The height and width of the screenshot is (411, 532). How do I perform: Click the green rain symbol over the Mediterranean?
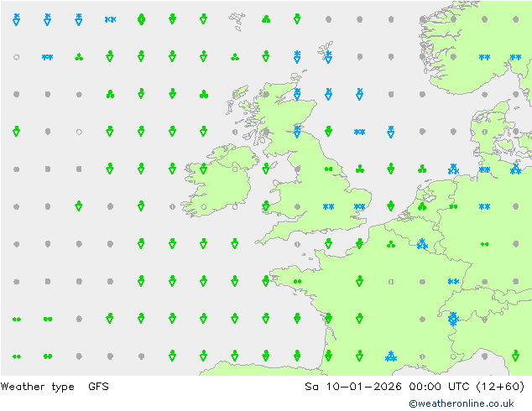point(516,356)
